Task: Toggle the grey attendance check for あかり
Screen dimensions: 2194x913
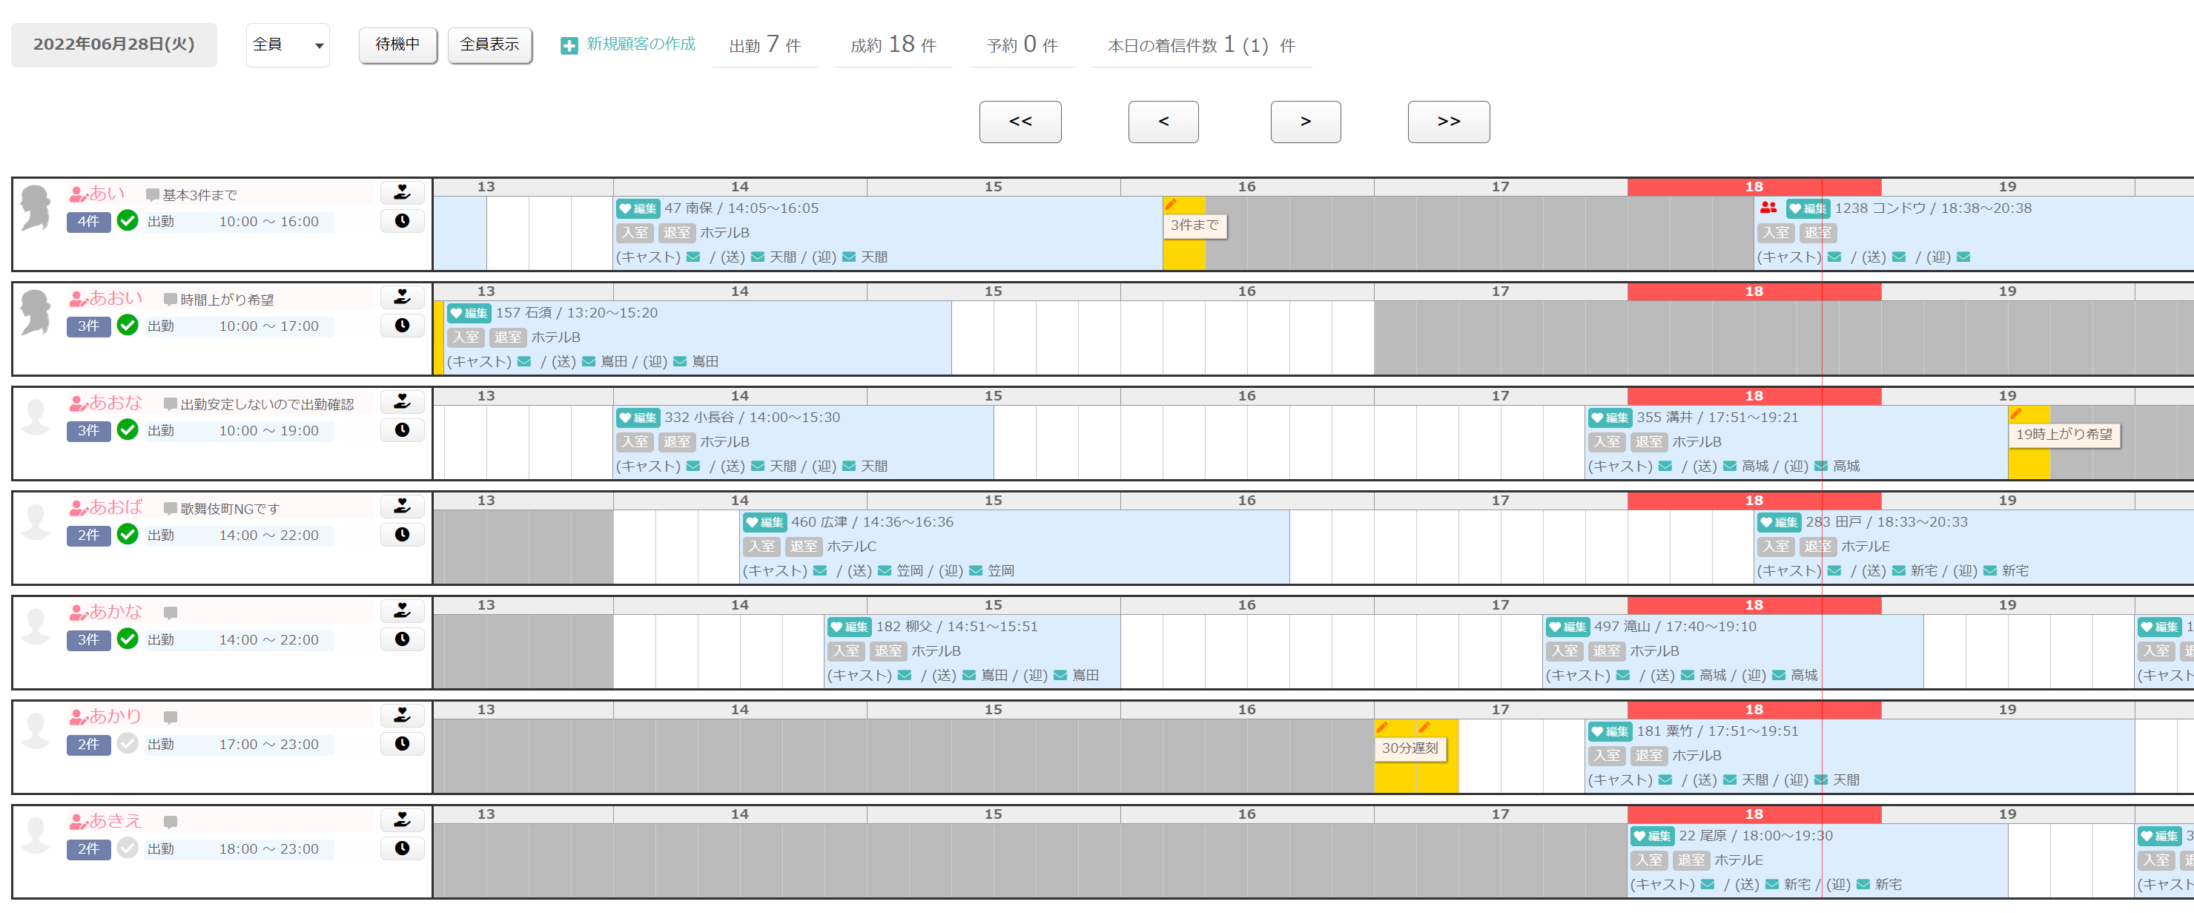Action: (128, 743)
